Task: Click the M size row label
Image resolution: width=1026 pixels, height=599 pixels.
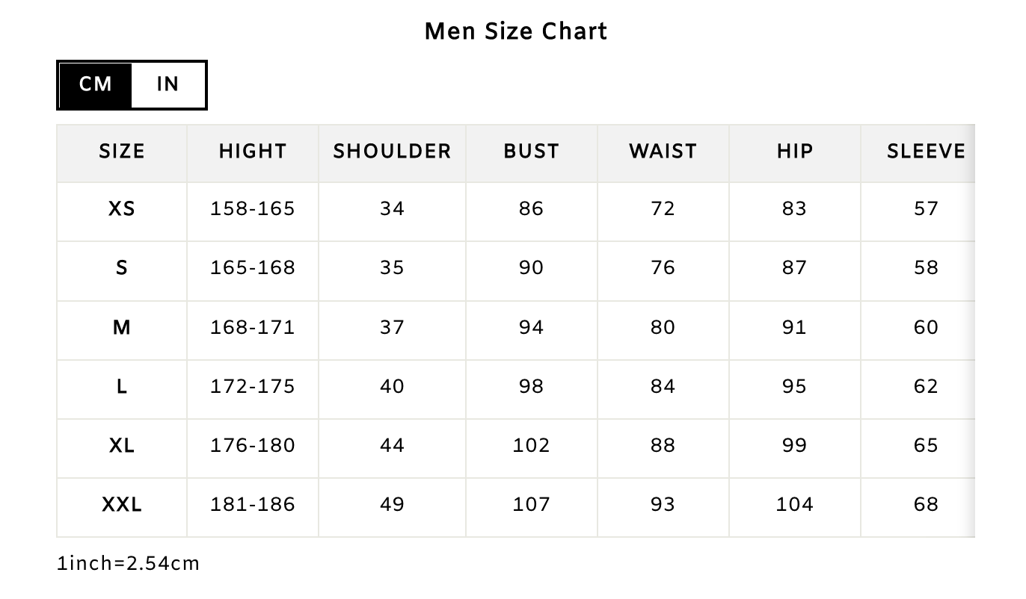Action: click(122, 328)
